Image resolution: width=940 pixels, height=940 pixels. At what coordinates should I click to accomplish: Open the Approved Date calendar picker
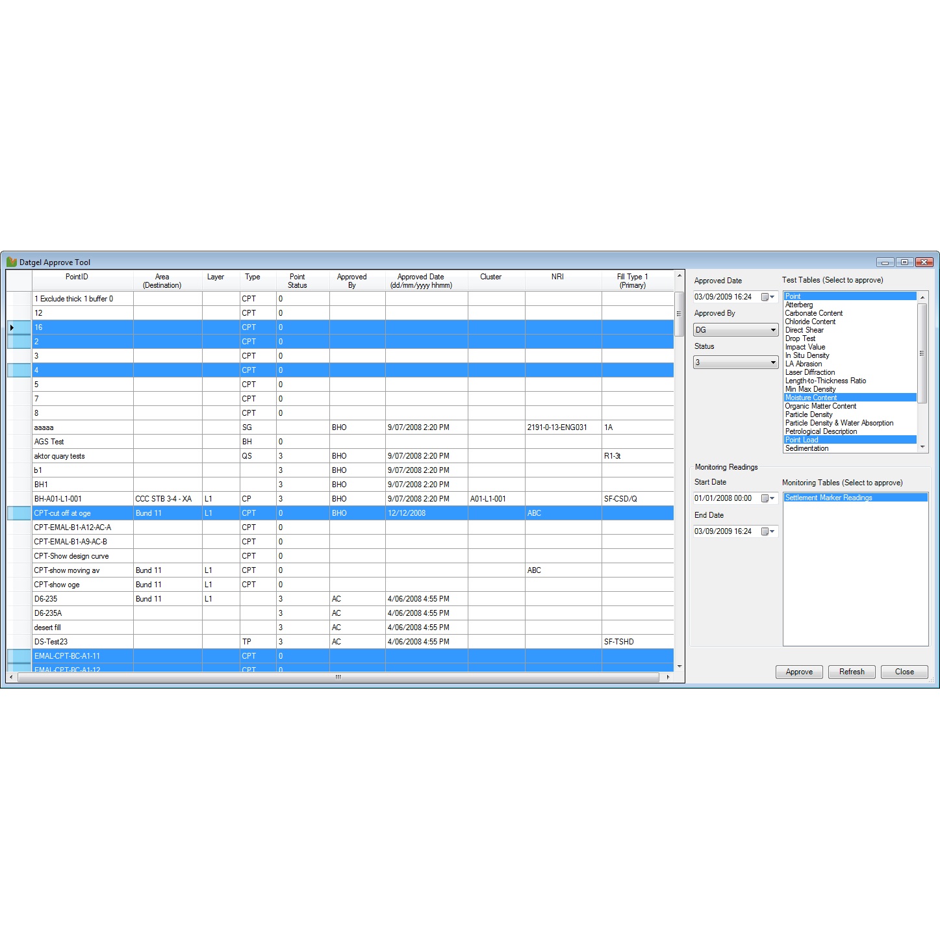tap(768, 297)
